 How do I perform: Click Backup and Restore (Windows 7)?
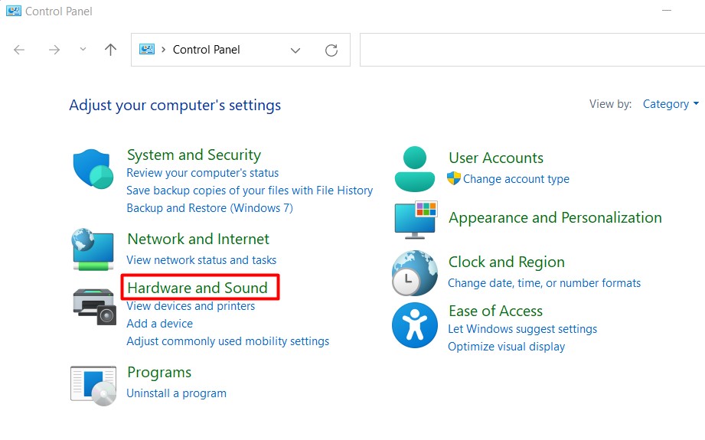pos(209,208)
